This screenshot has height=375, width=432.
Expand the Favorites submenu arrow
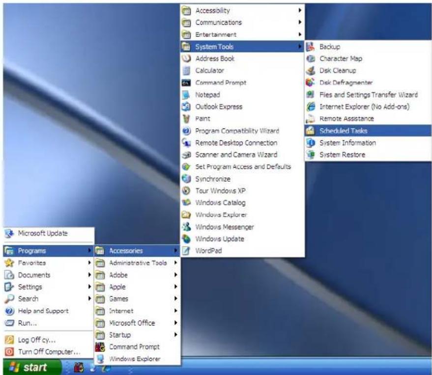pyautogui.click(x=89, y=263)
